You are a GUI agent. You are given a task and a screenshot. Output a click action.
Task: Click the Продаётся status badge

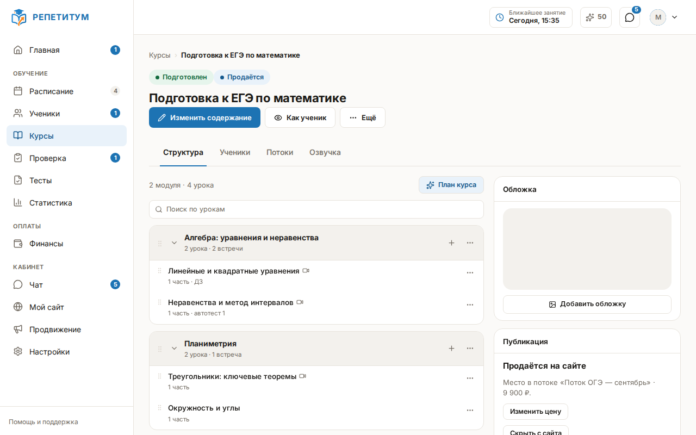(242, 77)
